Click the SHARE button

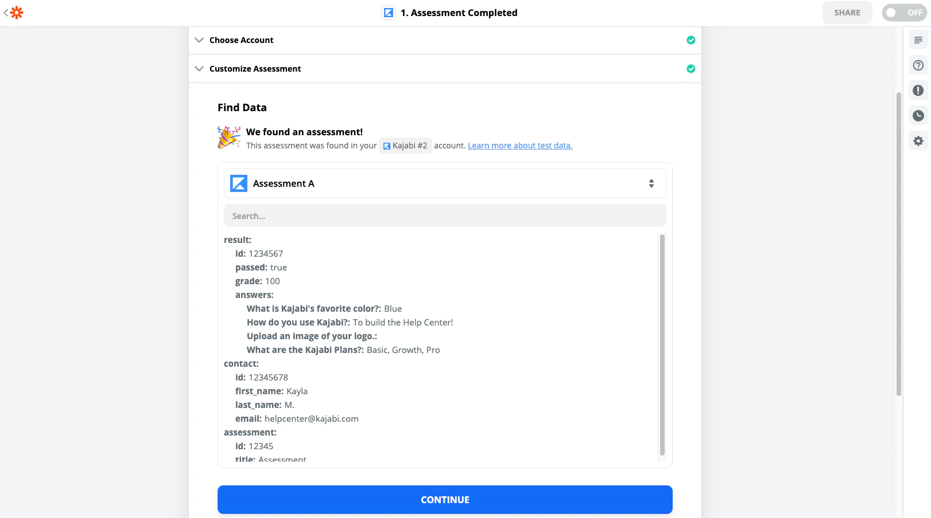click(x=847, y=13)
